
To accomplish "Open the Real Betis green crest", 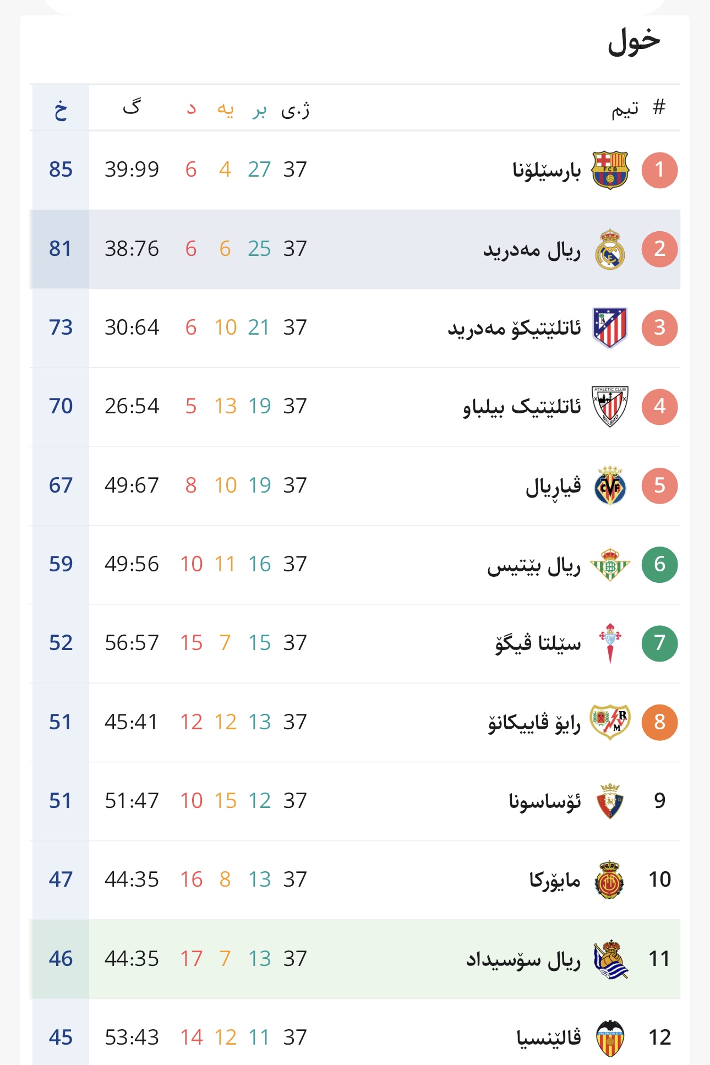I will tap(610, 565).
